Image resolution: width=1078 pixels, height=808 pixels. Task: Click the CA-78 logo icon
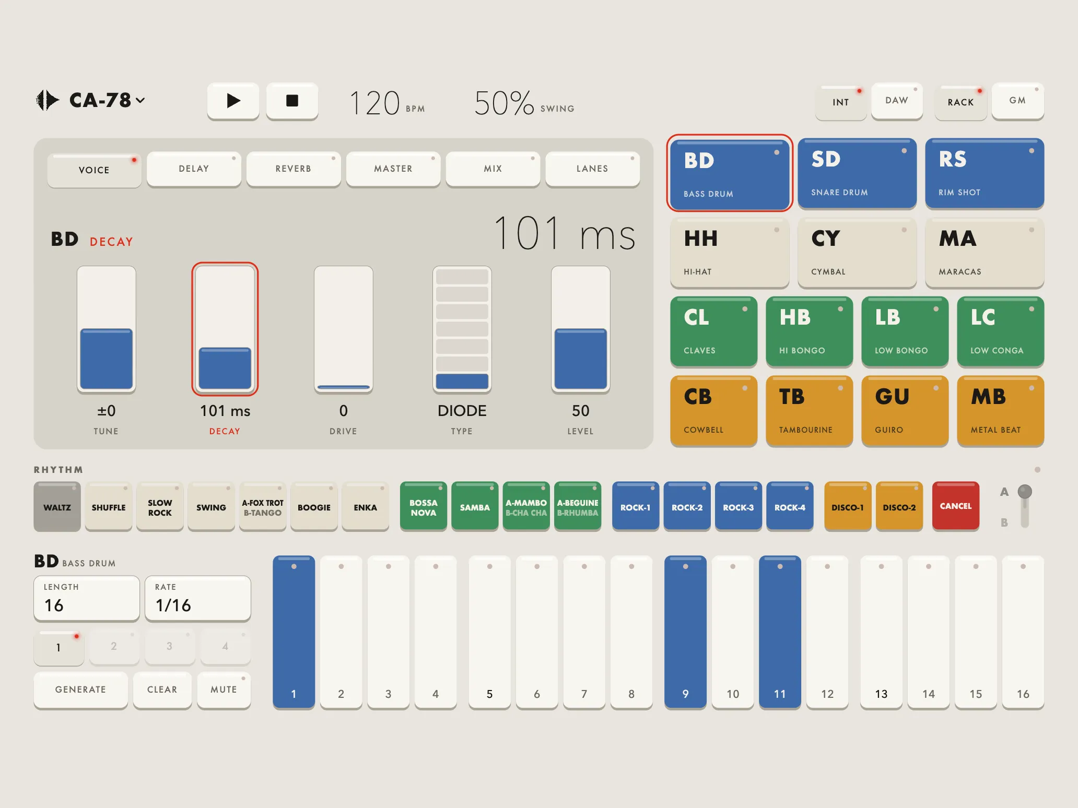point(48,100)
